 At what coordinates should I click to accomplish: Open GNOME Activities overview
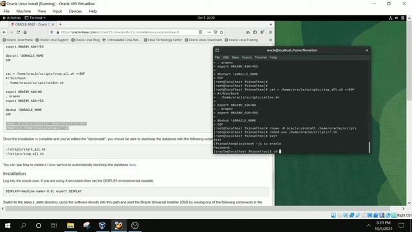(12, 18)
